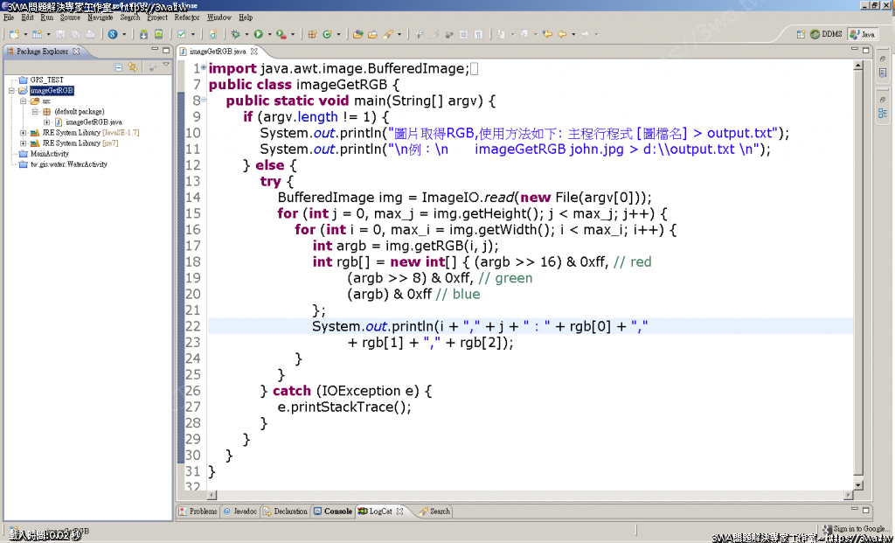Click Collapse All in Package Explorer
This screenshot has height=543, width=895.
[119, 67]
